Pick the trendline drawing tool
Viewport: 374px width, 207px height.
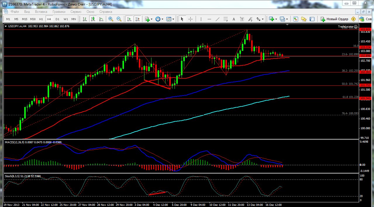[x=217, y=19]
